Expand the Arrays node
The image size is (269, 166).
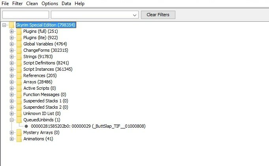click(11, 82)
